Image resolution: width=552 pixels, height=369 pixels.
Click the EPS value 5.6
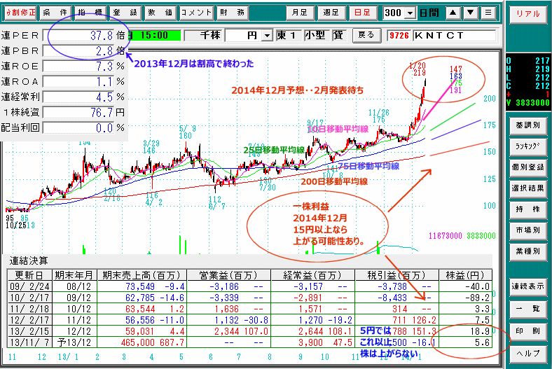(x=482, y=342)
